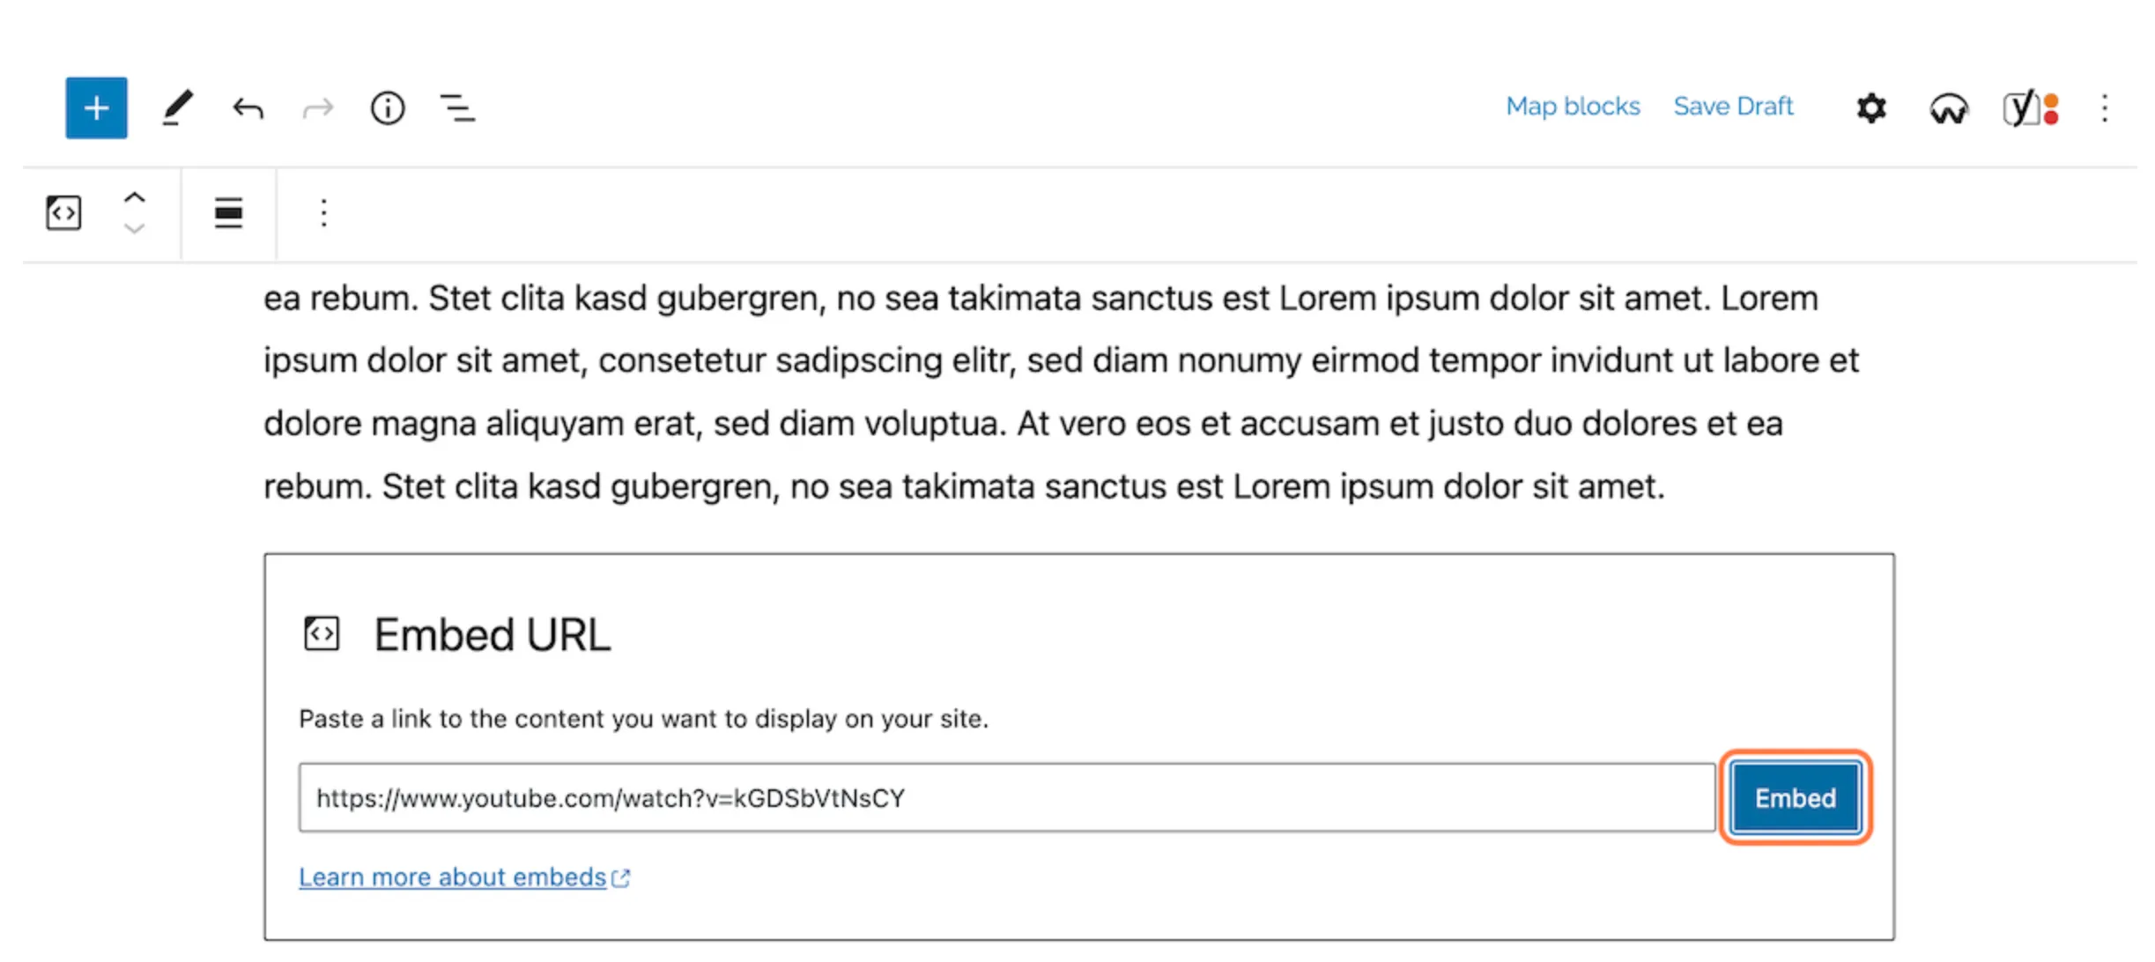
Task: Open the editor options three-dot menu
Action: click(2105, 108)
